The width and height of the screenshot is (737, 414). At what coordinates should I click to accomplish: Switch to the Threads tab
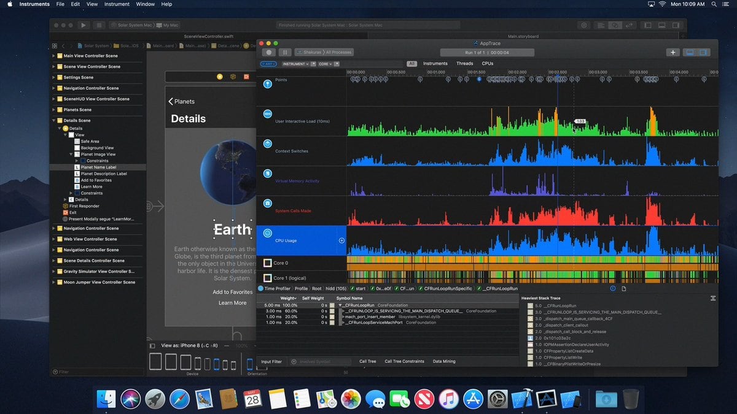point(465,63)
